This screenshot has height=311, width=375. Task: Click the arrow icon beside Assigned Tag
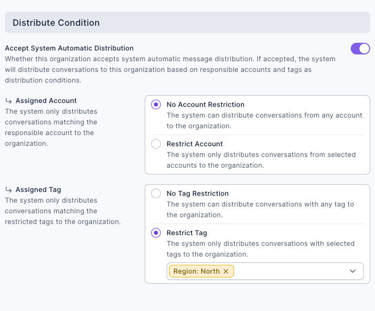[9, 190]
